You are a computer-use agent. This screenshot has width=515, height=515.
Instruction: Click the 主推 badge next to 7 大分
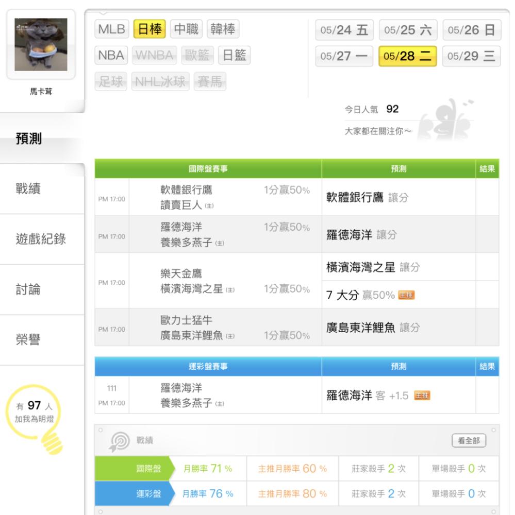(x=407, y=295)
